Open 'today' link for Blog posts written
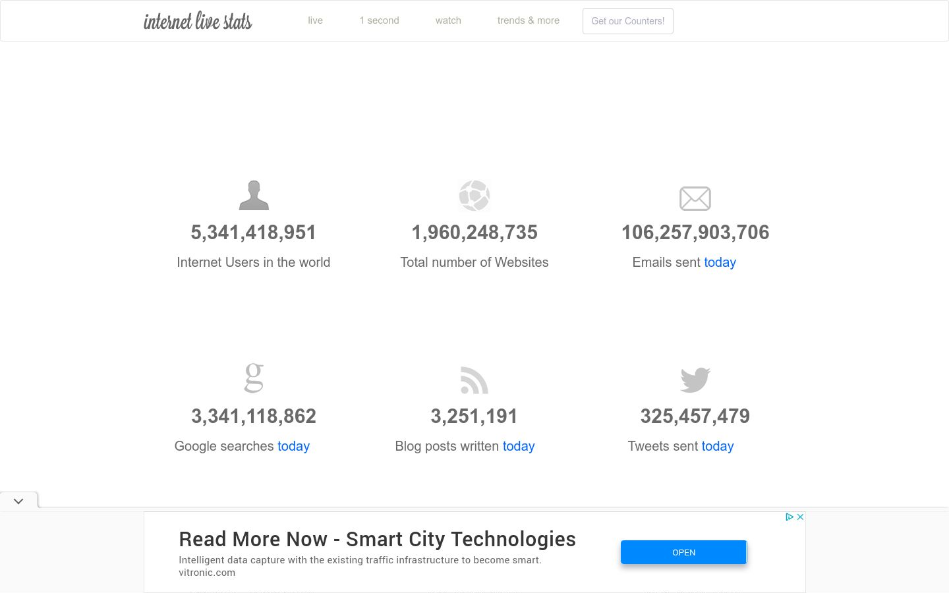This screenshot has width=949, height=593. click(x=519, y=446)
